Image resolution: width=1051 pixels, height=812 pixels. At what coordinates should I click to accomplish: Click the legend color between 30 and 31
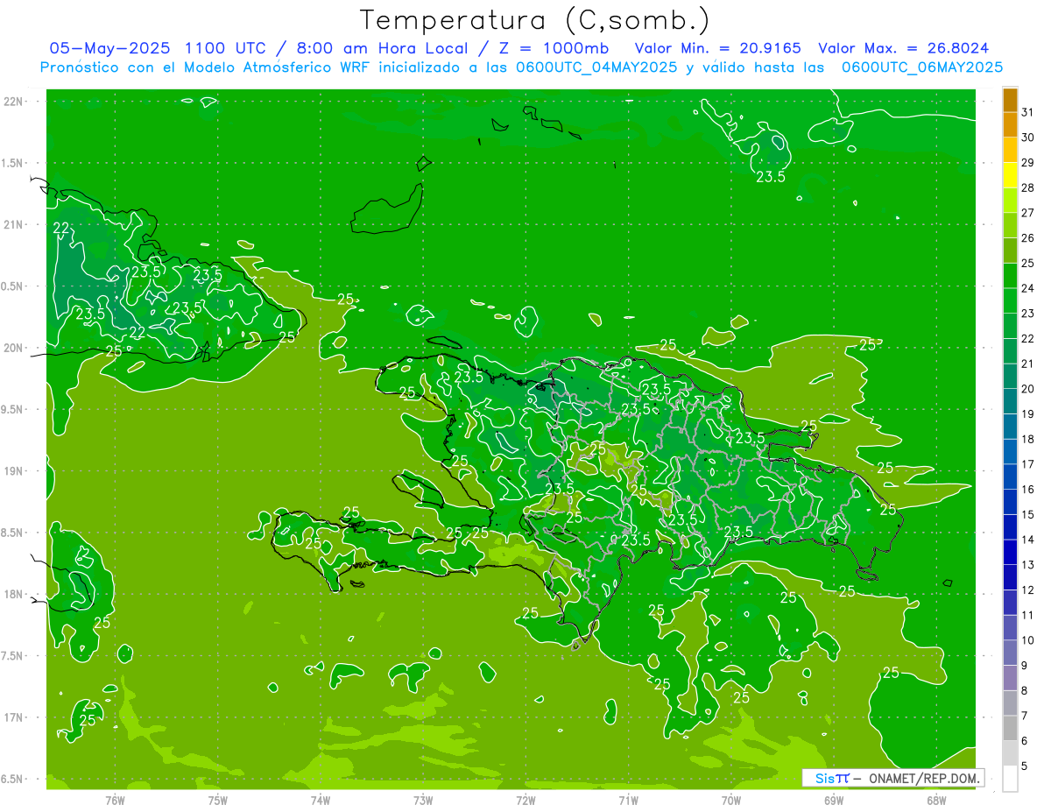coord(1010,125)
